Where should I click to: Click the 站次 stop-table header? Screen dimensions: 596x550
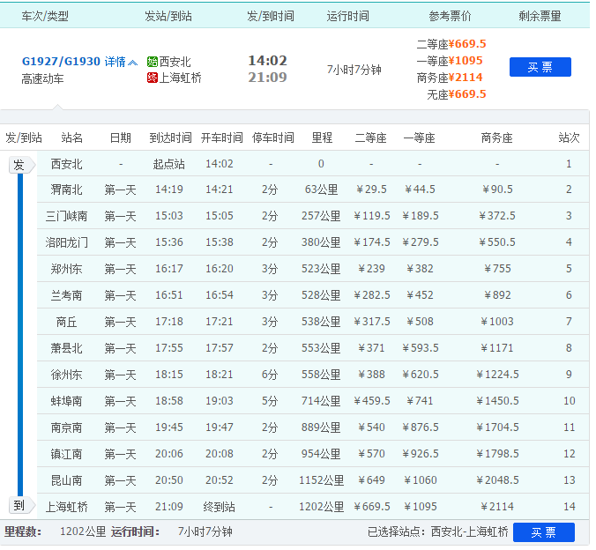[569, 137]
